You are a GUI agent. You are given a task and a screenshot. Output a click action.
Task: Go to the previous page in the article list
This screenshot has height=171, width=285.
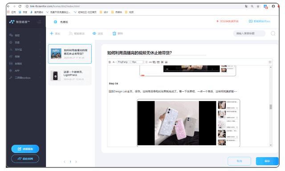[65, 162]
